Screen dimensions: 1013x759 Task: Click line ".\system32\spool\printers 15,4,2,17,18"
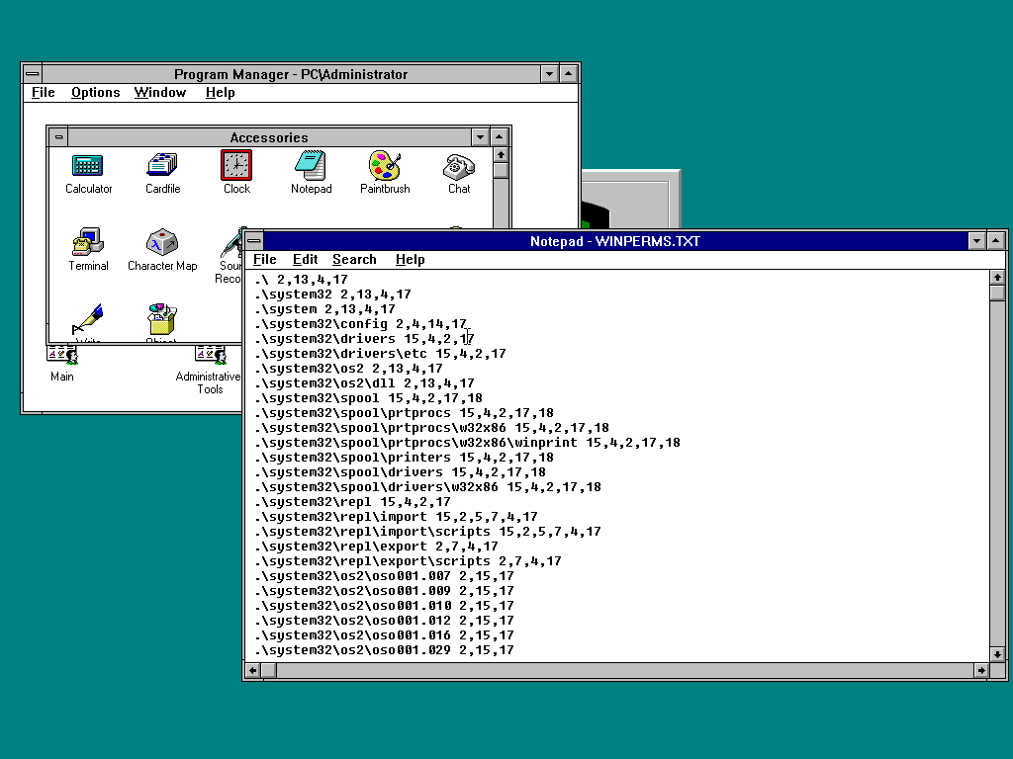[x=404, y=458]
